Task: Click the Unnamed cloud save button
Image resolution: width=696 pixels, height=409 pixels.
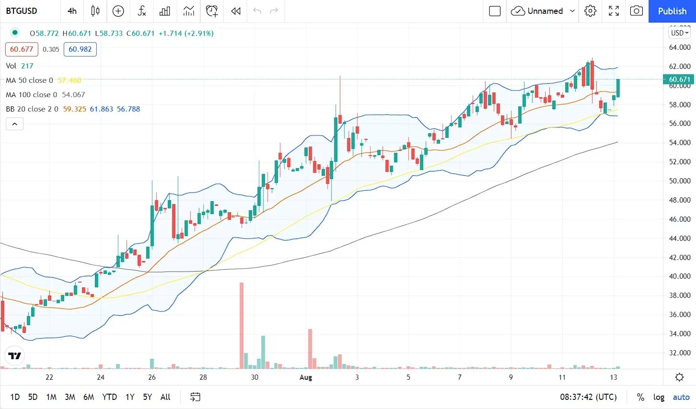Action: (x=537, y=11)
